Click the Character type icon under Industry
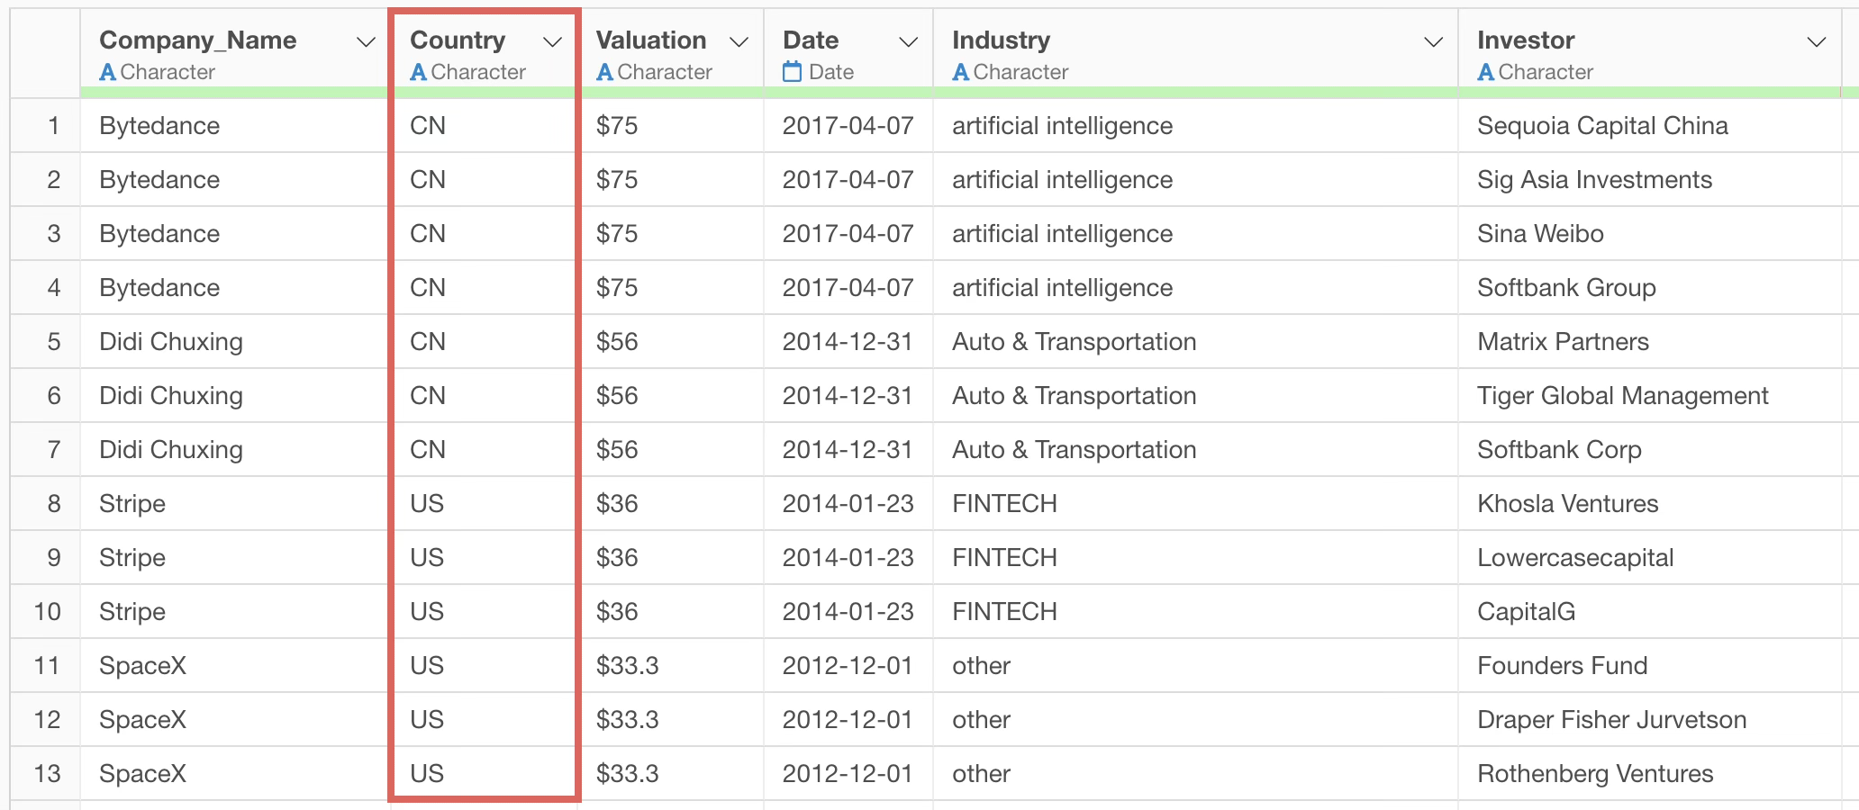This screenshot has width=1859, height=810. [x=960, y=72]
